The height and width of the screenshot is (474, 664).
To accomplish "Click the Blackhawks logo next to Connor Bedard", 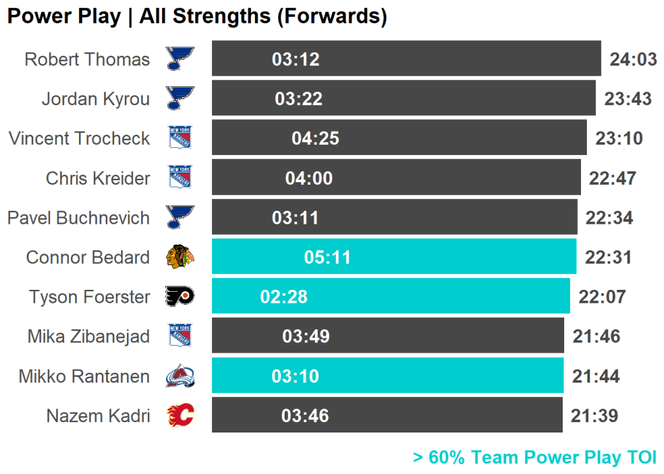I will tap(180, 257).
